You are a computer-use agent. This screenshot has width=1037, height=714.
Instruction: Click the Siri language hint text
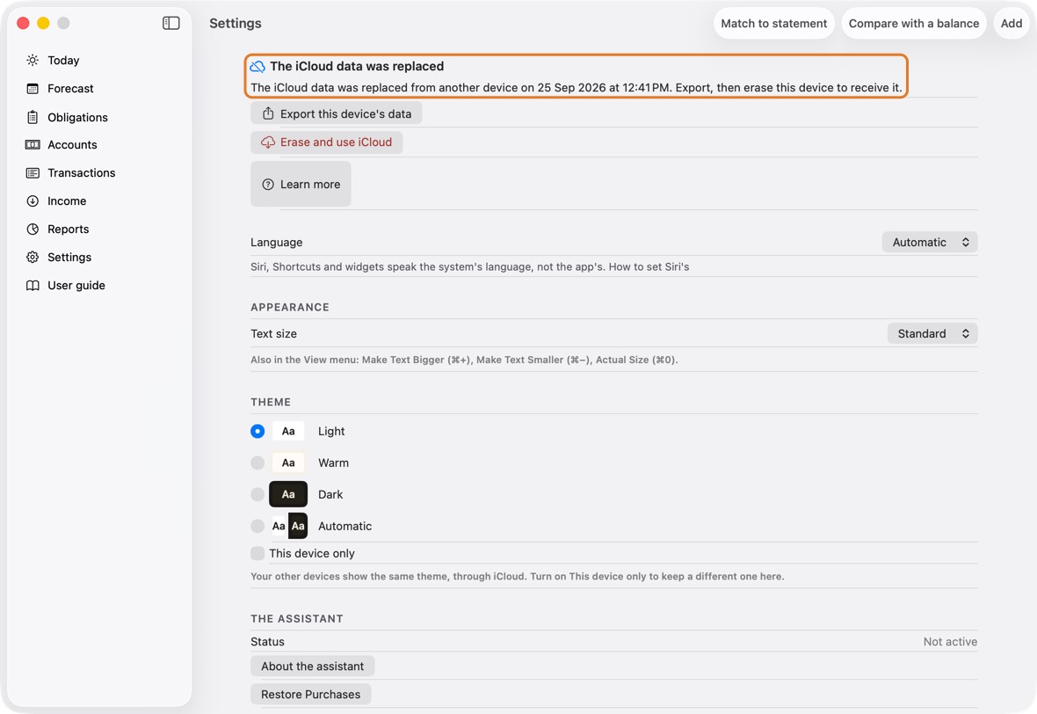[x=469, y=266]
